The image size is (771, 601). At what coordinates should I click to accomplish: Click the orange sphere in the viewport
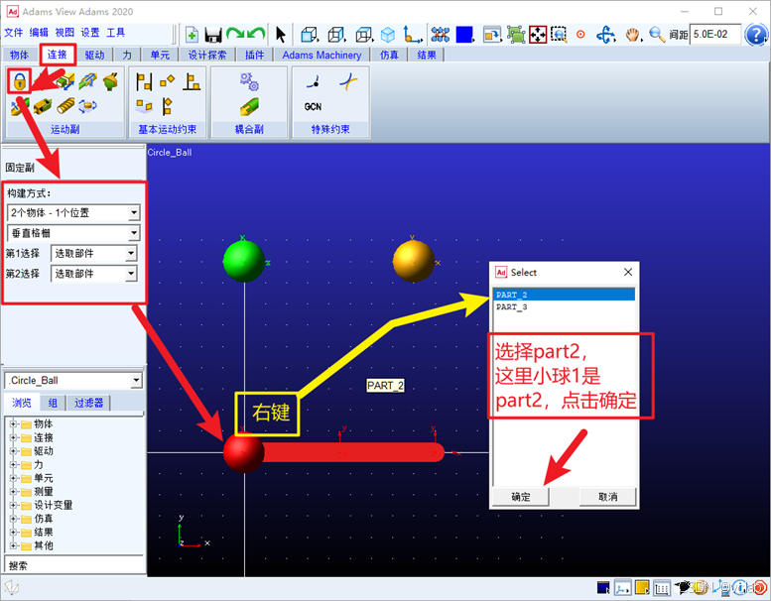pos(414,261)
